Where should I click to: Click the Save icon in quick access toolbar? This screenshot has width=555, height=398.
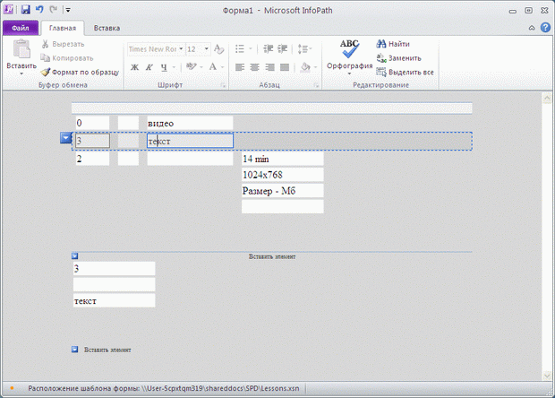tap(25, 9)
